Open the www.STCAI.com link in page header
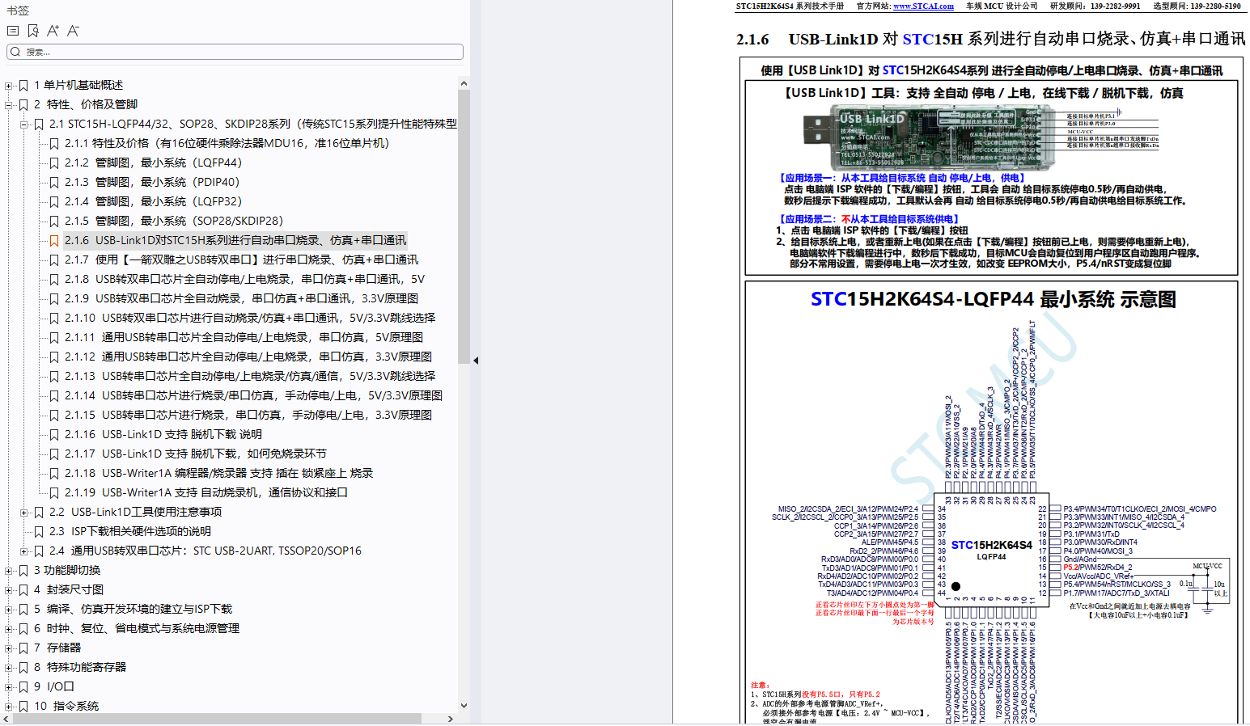 [923, 6]
